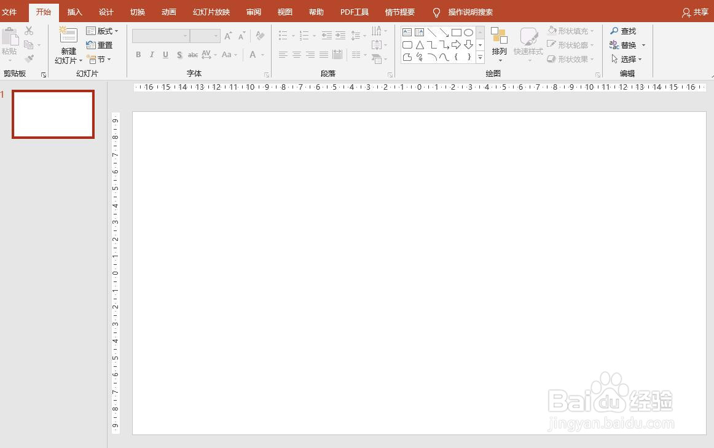Viewport: 714px width, 448px height.
Task: Choose the oval shape in gallery
Action: point(469,33)
